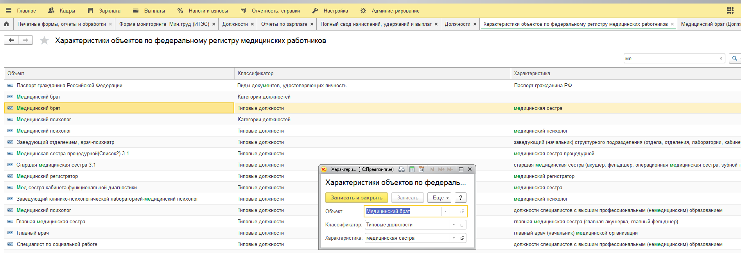The width and height of the screenshot is (741, 253).
Task: Expand the Классификатор field dropdown
Action: (454, 225)
